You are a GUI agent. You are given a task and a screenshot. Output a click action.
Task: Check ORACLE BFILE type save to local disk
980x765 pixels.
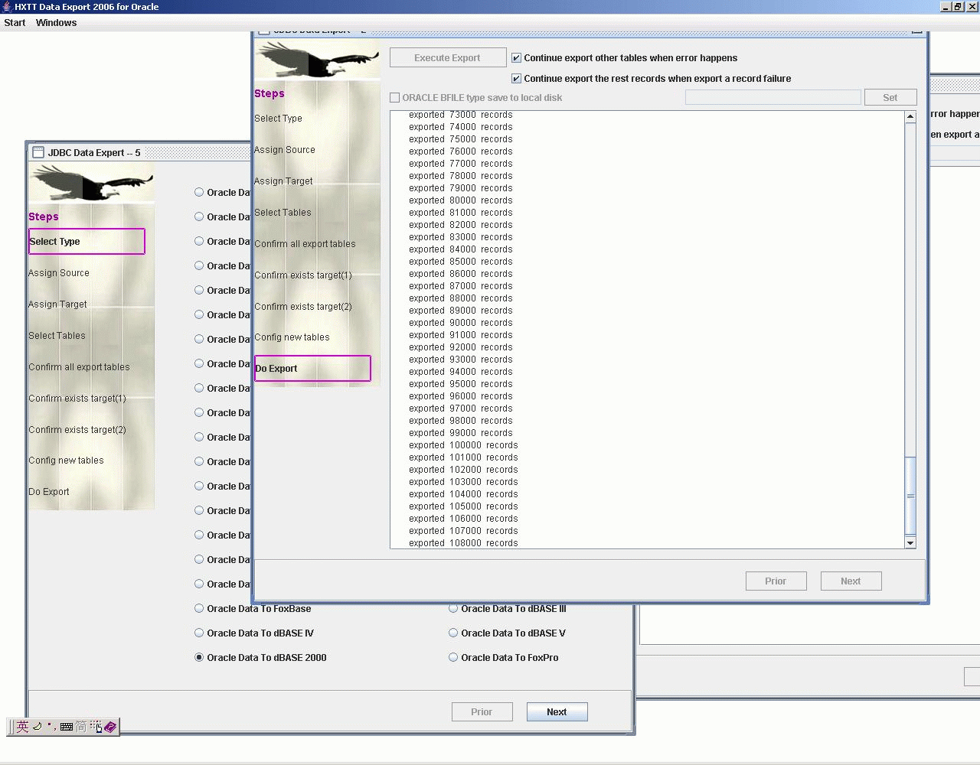(x=395, y=98)
